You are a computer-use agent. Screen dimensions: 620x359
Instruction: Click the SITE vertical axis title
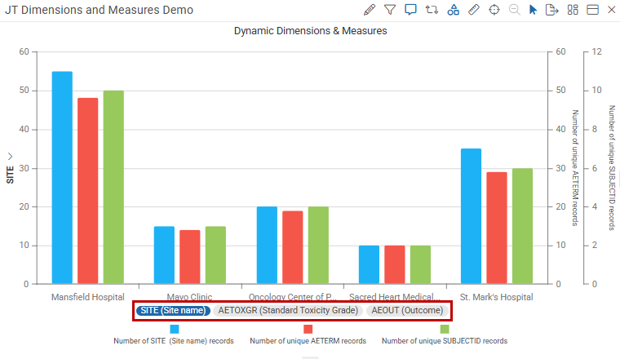[x=10, y=175]
